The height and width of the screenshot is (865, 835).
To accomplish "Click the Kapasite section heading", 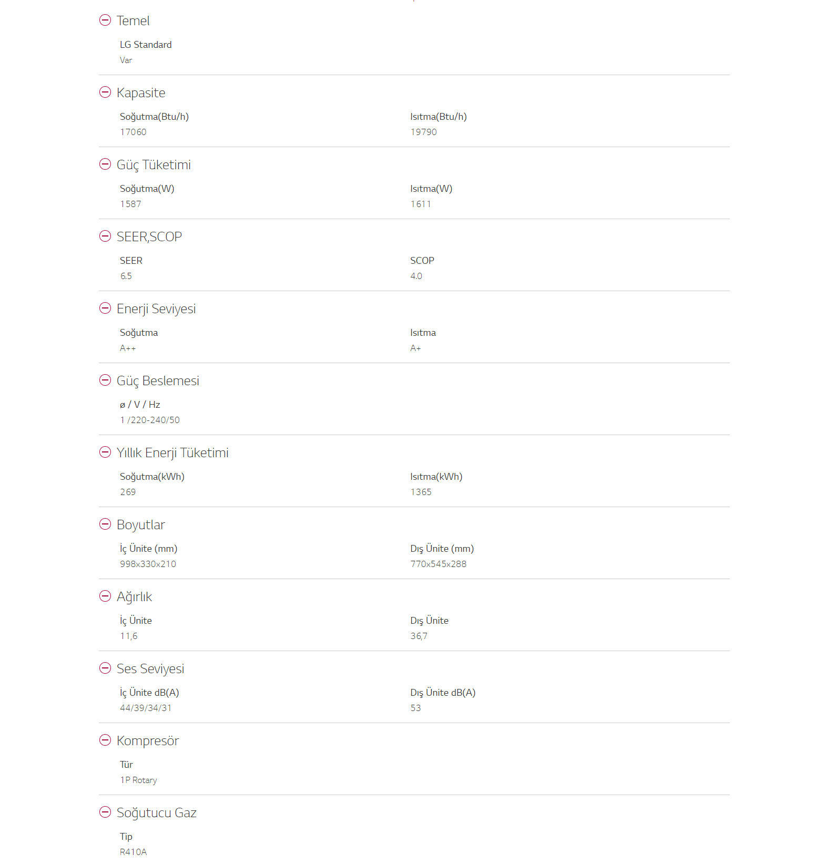I will point(141,93).
